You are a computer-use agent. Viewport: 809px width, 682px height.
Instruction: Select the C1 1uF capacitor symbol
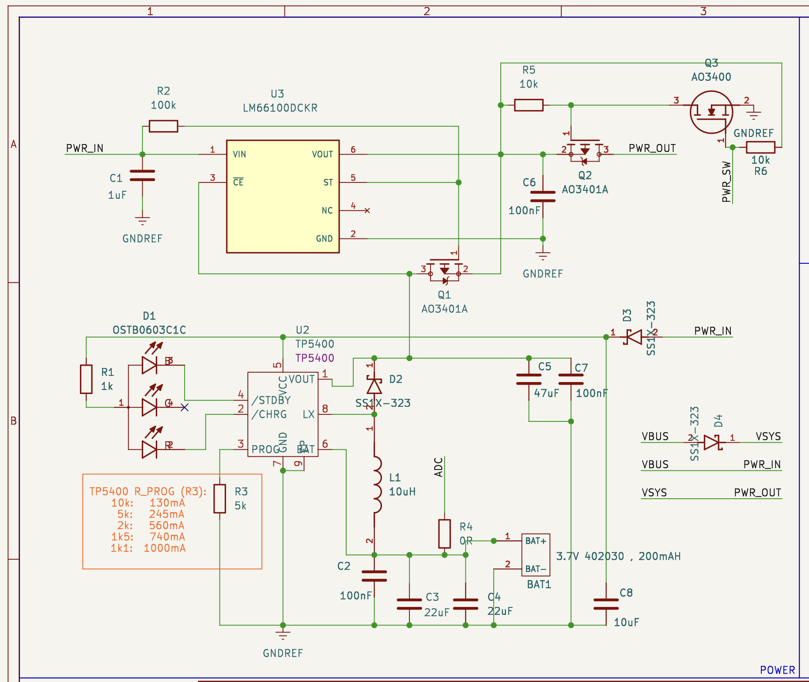142,176
